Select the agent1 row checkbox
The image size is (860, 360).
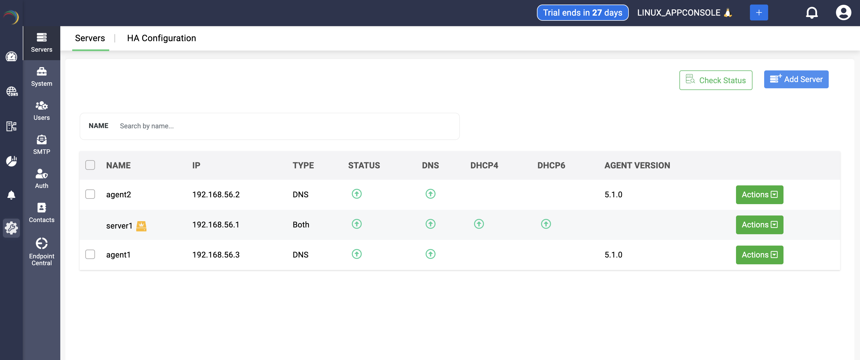[x=90, y=254]
